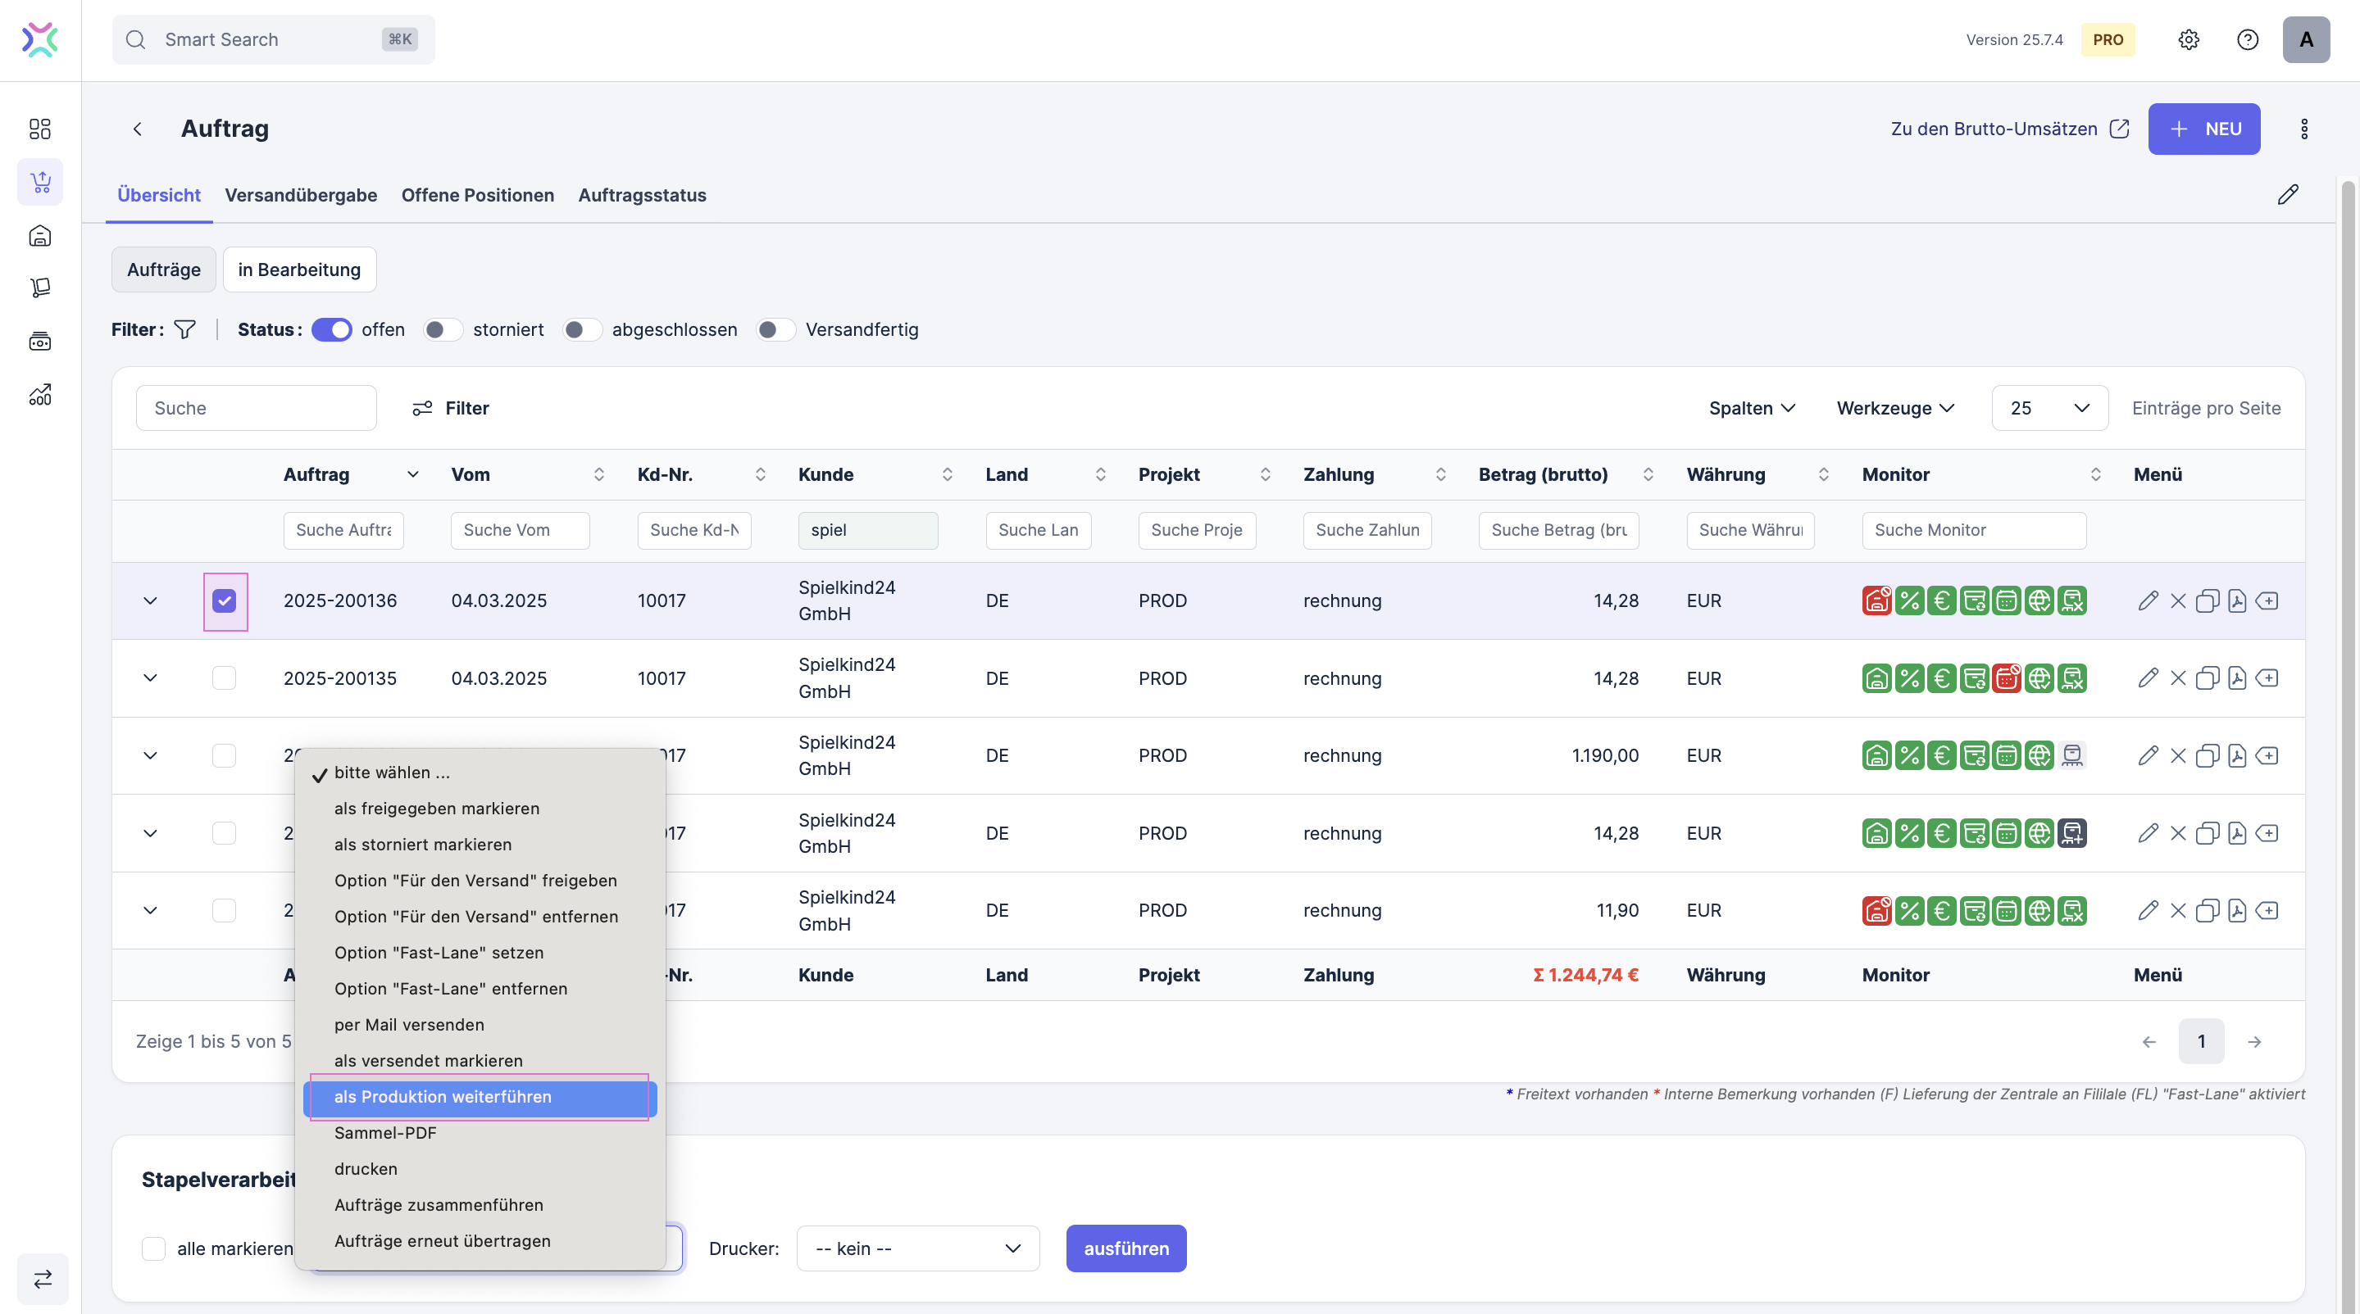2360x1314 pixels.
Task: Open the warehouse icon in left sidebar
Action: click(40, 235)
